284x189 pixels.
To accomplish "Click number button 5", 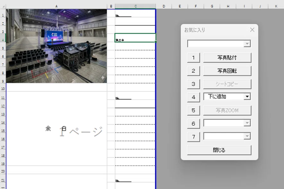I will pos(194,111).
